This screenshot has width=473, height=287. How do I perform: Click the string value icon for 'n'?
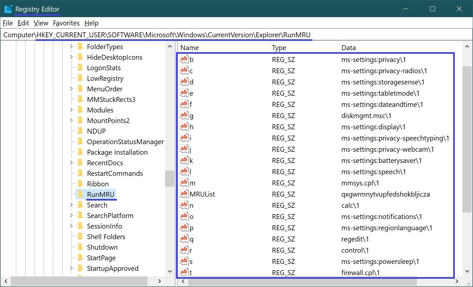coord(184,205)
